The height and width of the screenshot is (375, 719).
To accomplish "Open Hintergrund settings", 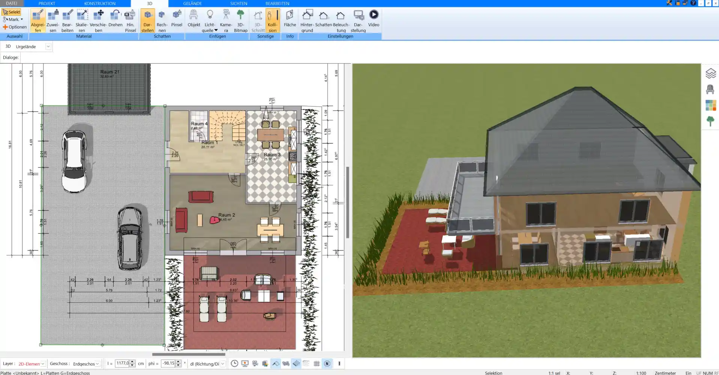I will (307, 21).
